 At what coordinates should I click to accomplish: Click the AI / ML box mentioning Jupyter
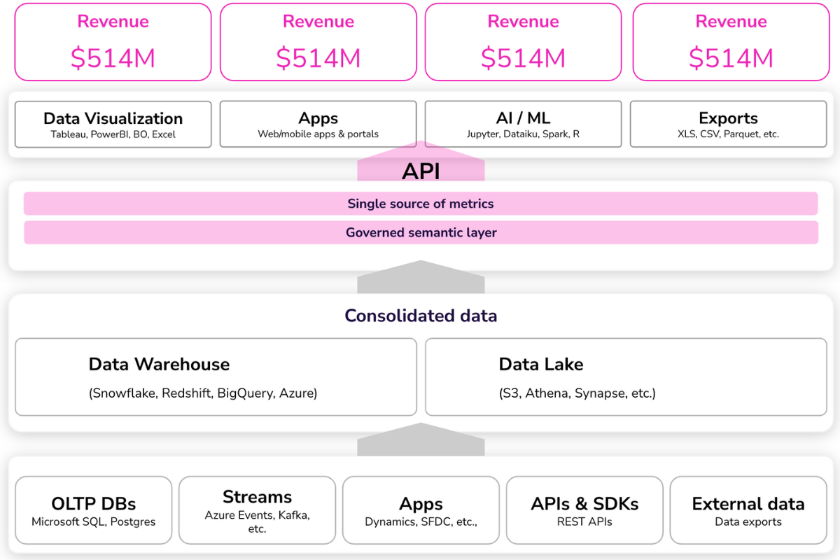tap(523, 124)
